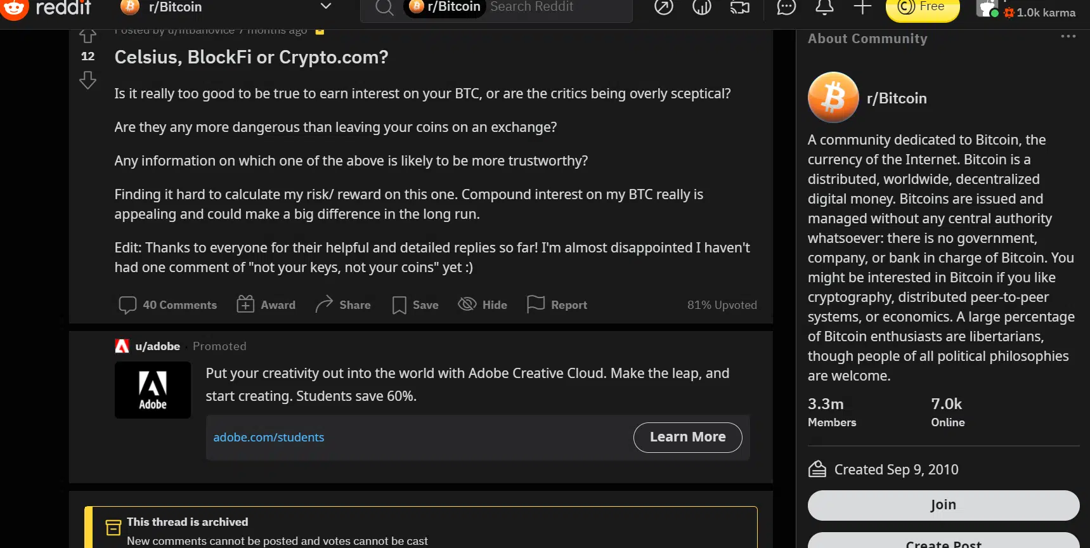Open the About Community three-dot menu
1090x548 pixels.
pyautogui.click(x=1068, y=37)
